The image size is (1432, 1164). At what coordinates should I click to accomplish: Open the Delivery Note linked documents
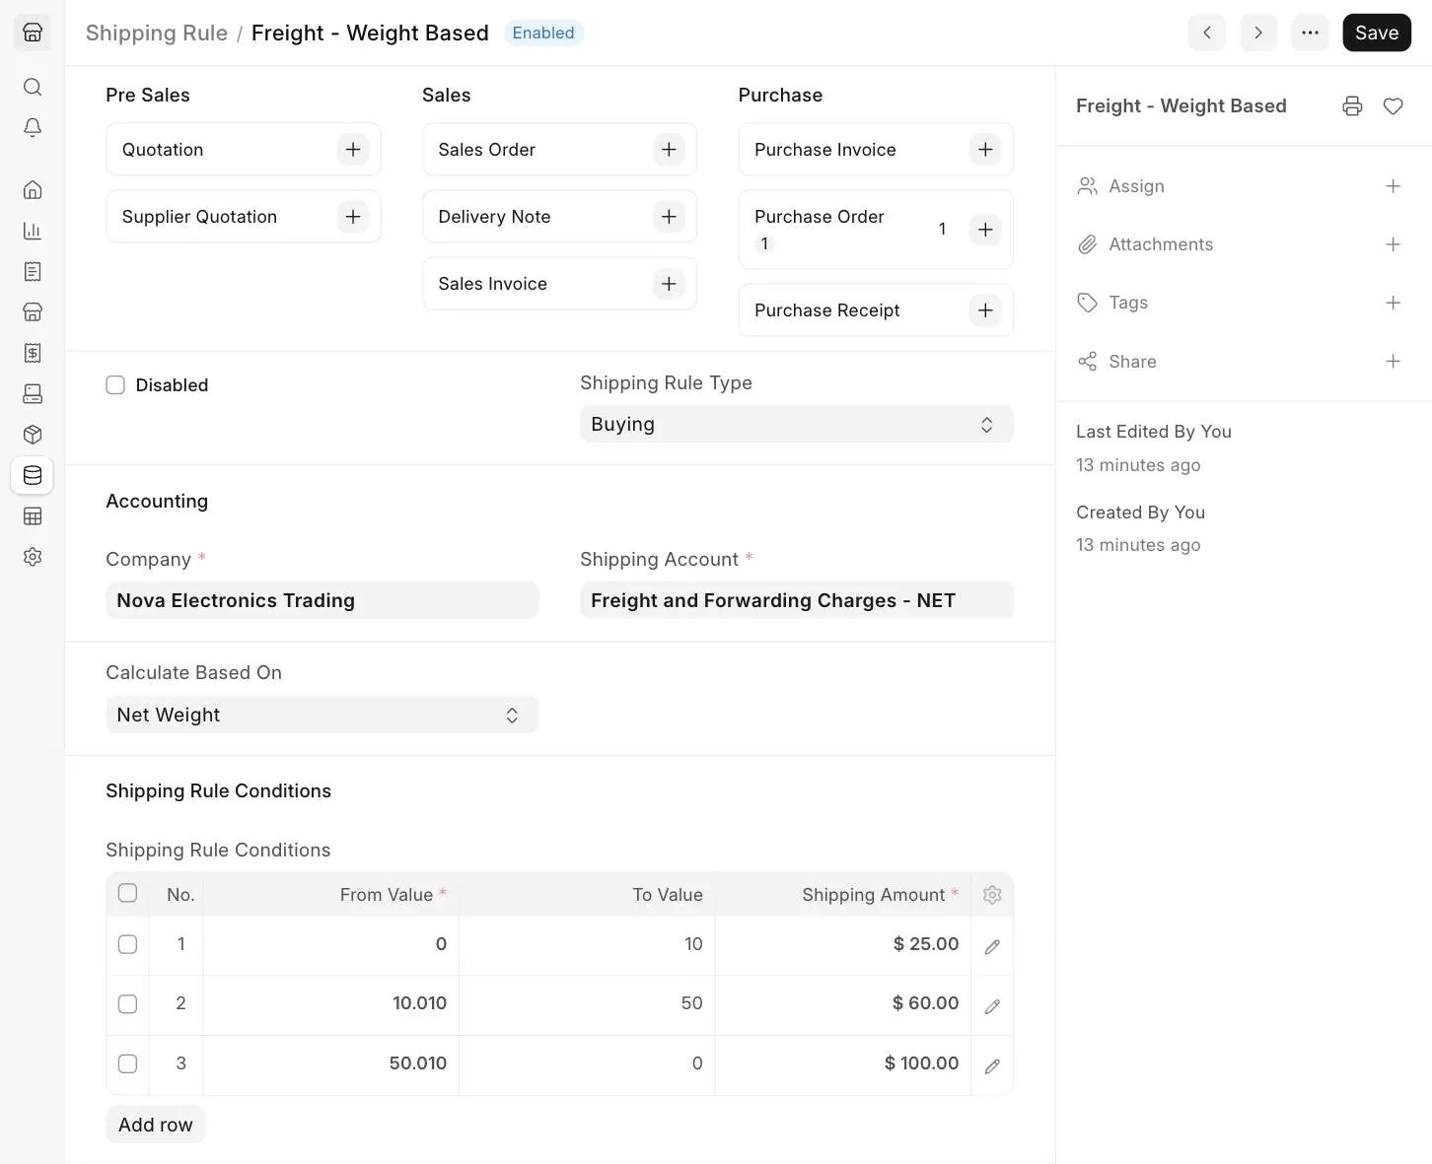point(494,217)
